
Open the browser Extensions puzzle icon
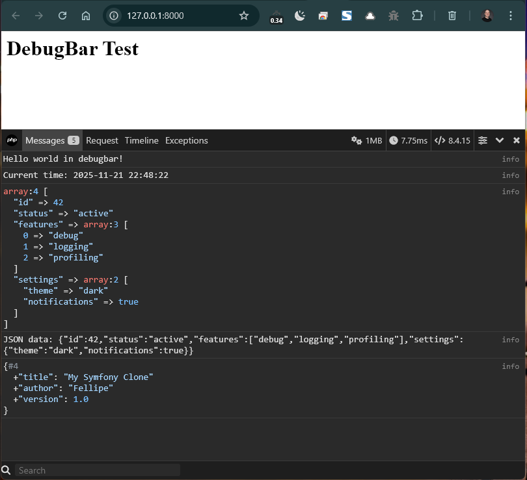(x=417, y=16)
